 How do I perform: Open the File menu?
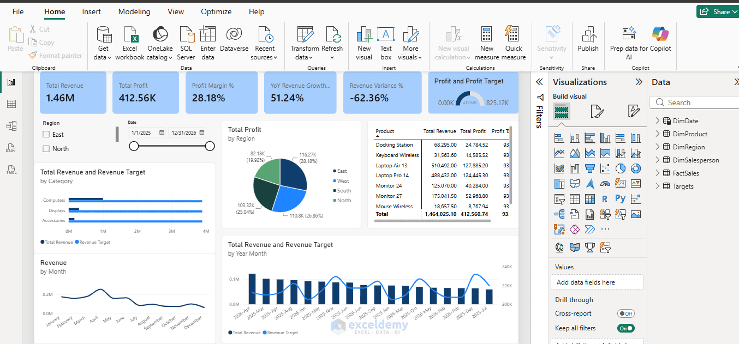(x=18, y=11)
